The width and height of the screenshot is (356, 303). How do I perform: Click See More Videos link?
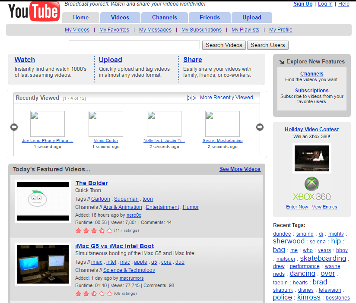tap(240, 169)
